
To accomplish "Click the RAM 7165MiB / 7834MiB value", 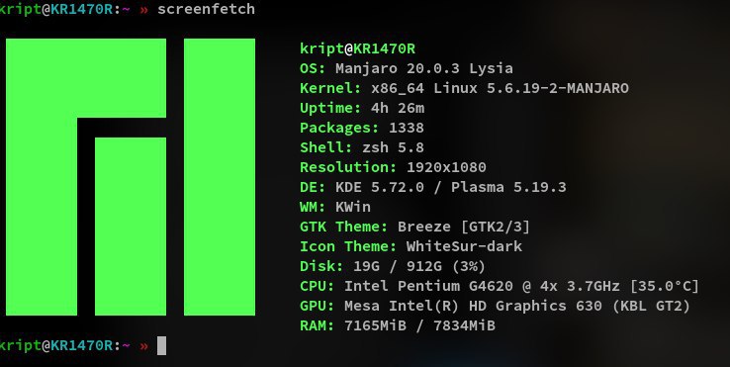I will (x=419, y=325).
